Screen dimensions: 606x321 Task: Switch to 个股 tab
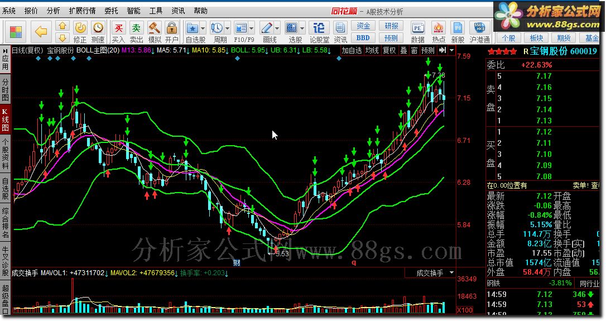pos(508,38)
